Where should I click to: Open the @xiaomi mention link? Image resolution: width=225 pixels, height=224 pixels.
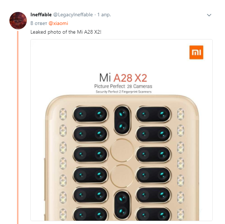point(58,23)
